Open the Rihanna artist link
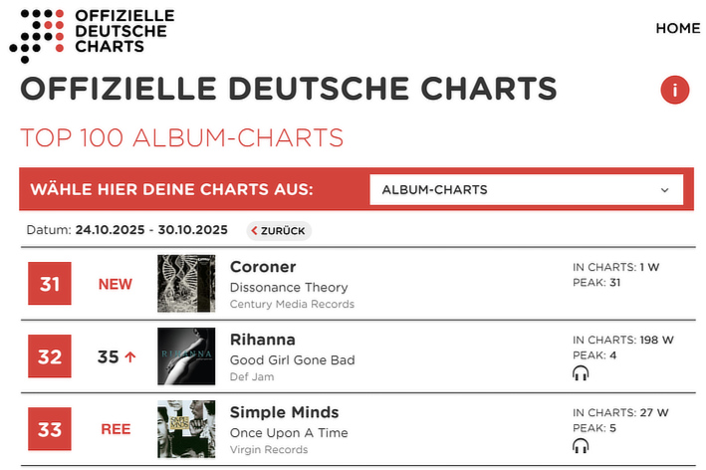706x470 pixels. pyautogui.click(x=263, y=340)
